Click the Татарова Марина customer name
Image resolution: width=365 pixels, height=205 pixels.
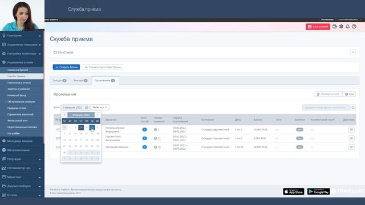[x=116, y=147]
